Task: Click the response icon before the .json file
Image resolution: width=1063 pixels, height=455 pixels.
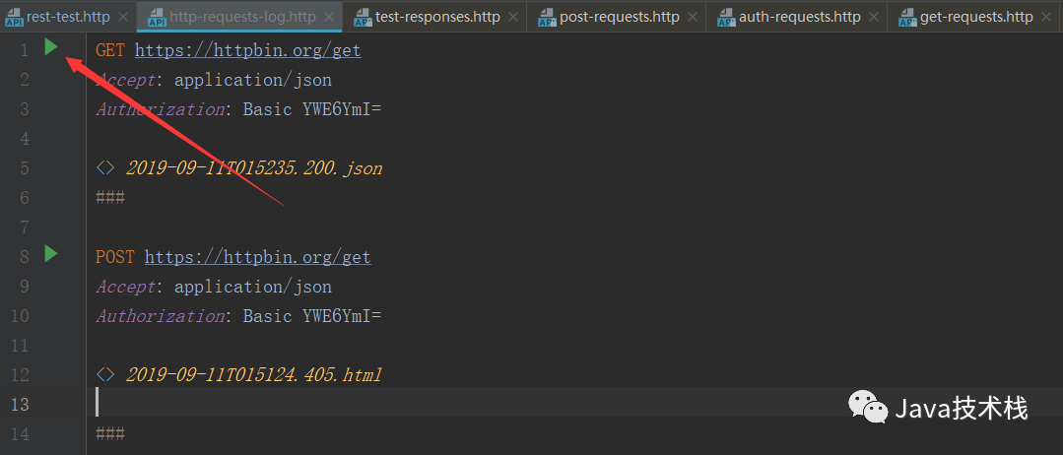Action: [105, 168]
